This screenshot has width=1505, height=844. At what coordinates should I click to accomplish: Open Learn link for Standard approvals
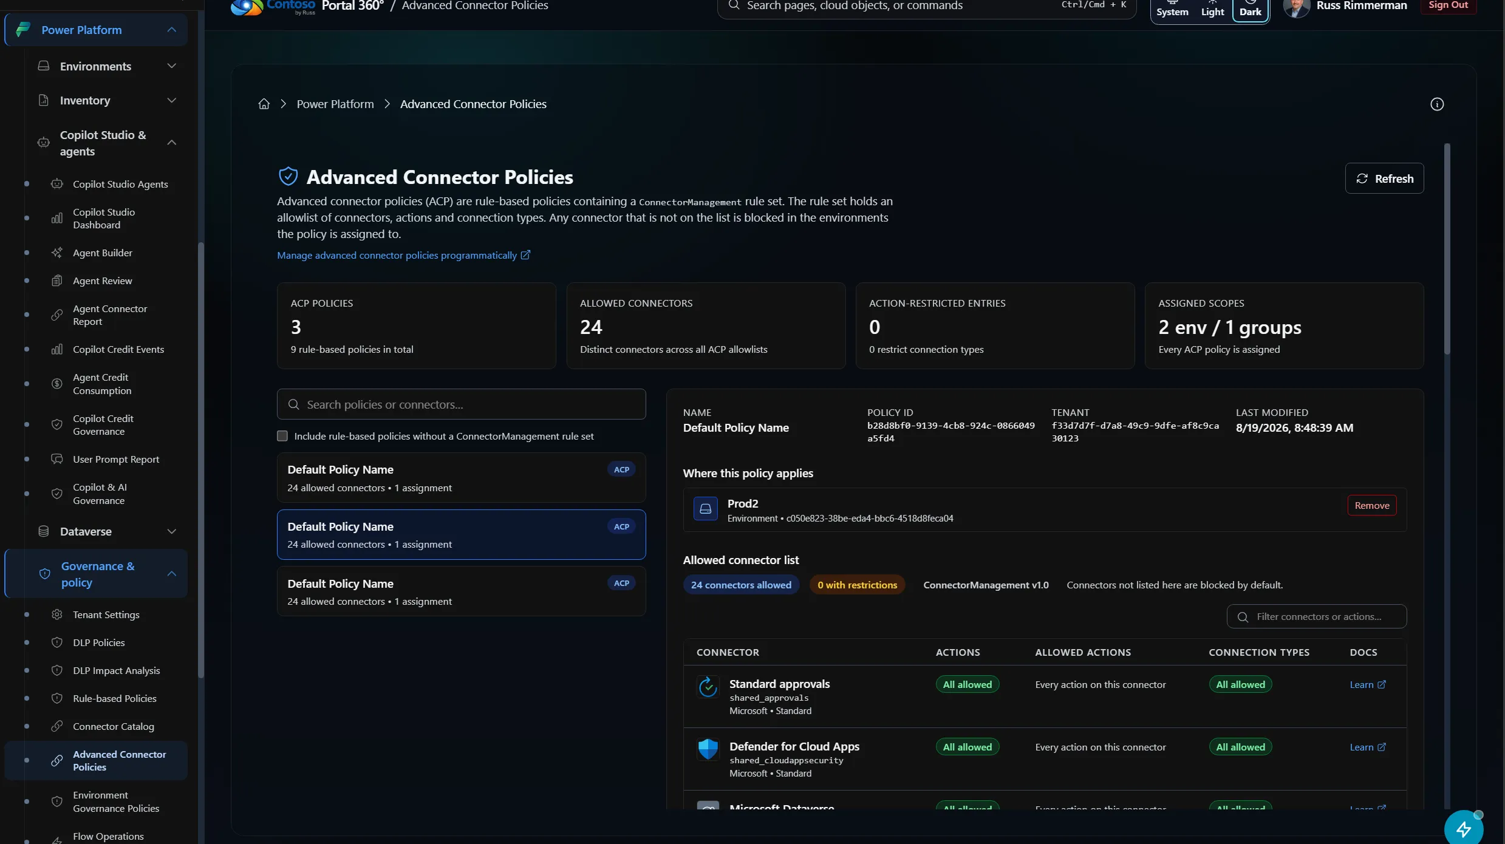pyautogui.click(x=1367, y=684)
